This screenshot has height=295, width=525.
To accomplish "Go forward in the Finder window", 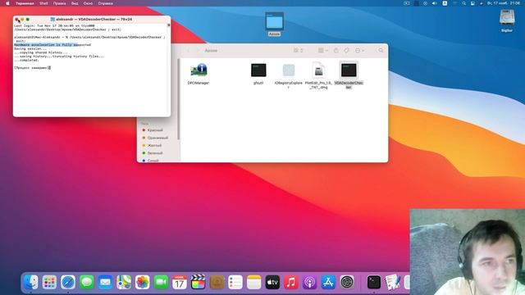I will 198,51.
